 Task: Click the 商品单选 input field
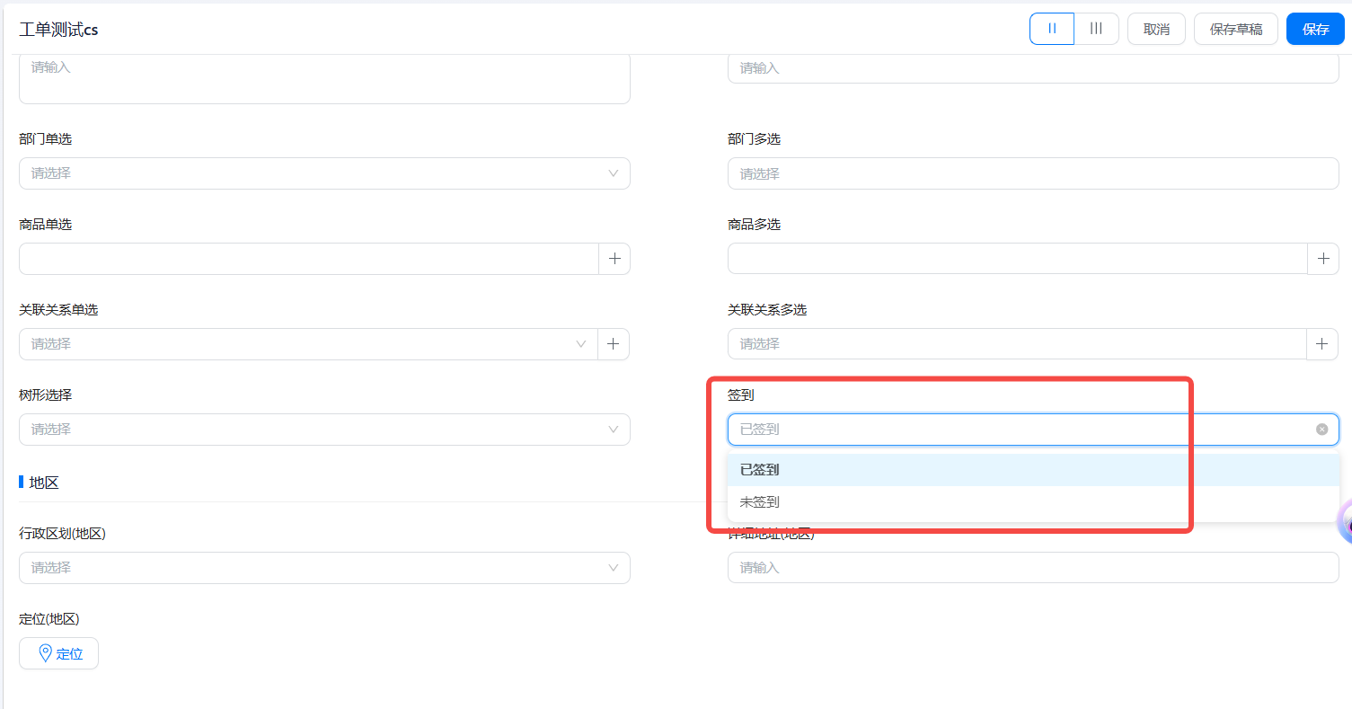[x=308, y=259]
